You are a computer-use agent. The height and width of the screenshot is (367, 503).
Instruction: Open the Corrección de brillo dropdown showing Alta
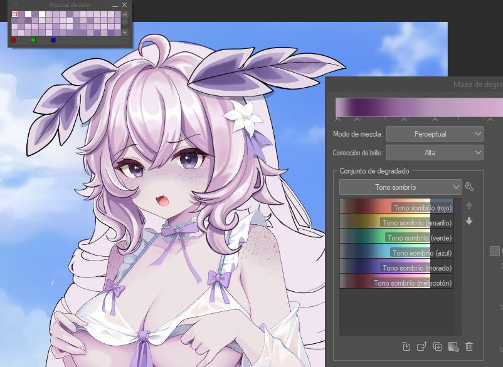point(435,153)
